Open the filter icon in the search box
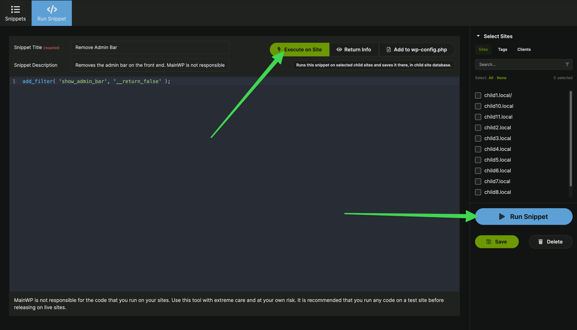 567,65
